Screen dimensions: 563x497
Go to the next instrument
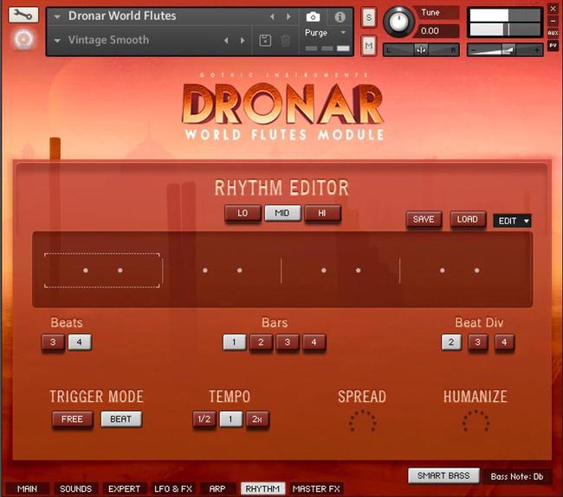point(288,16)
